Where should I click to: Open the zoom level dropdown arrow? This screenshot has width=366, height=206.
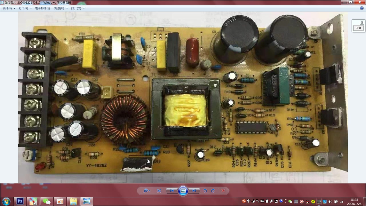coord(150,191)
